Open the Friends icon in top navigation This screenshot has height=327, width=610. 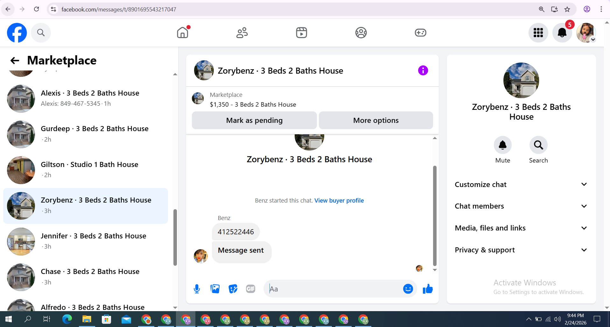[242, 33]
